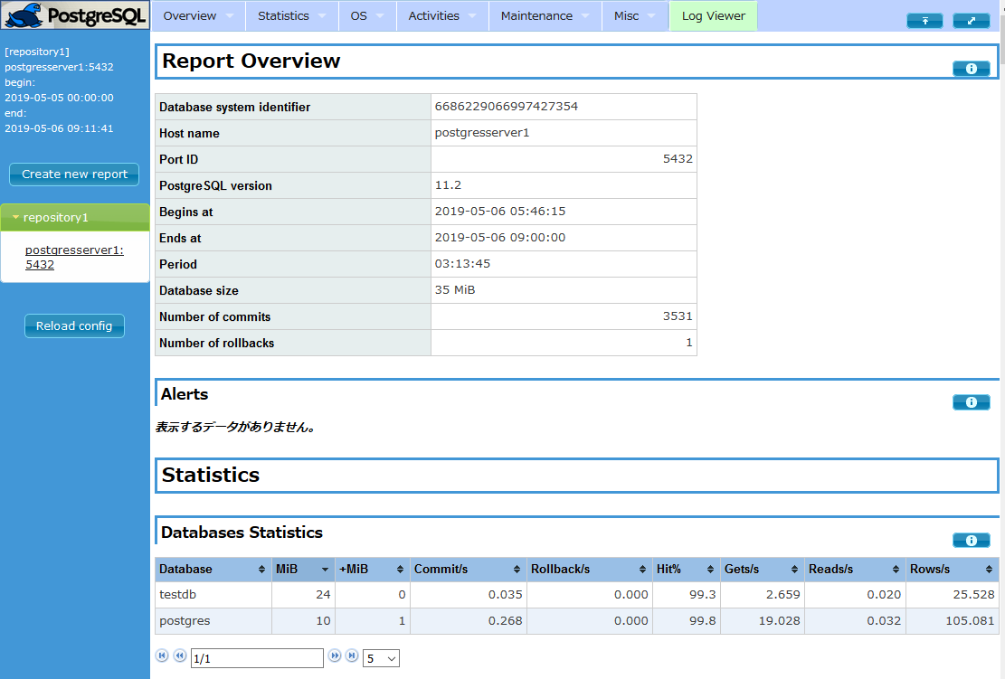This screenshot has height=679, width=1005.
Task: Jump to last page using pagination icon
Action: click(352, 655)
